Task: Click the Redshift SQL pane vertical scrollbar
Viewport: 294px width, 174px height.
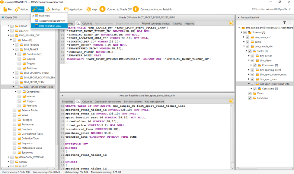Action: [x=232, y=134]
